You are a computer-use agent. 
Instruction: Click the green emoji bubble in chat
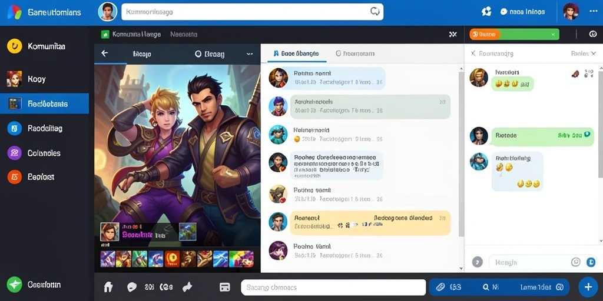tap(512, 83)
